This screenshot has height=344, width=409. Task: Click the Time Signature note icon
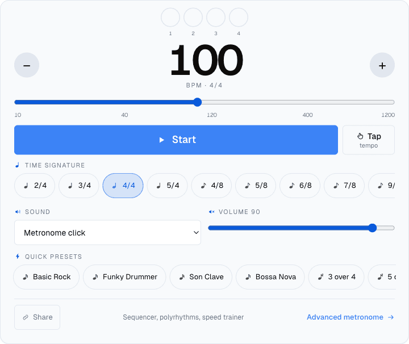pyautogui.click(x=17, y=165)
